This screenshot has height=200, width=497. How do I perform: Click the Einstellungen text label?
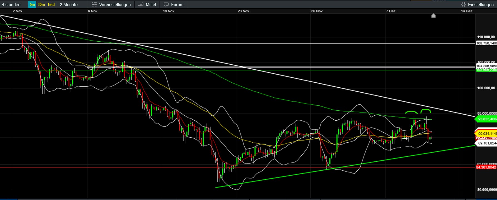click(481, 5)
